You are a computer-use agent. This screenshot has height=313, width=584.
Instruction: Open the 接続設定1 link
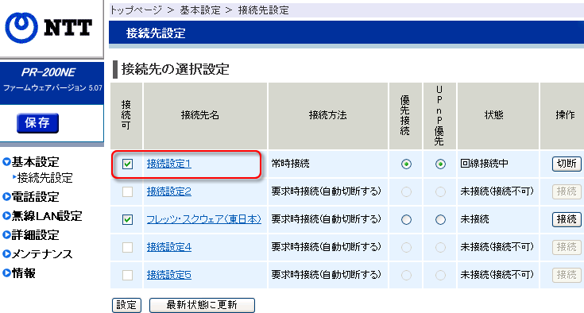pyautogui.click(x=169, y=164)
